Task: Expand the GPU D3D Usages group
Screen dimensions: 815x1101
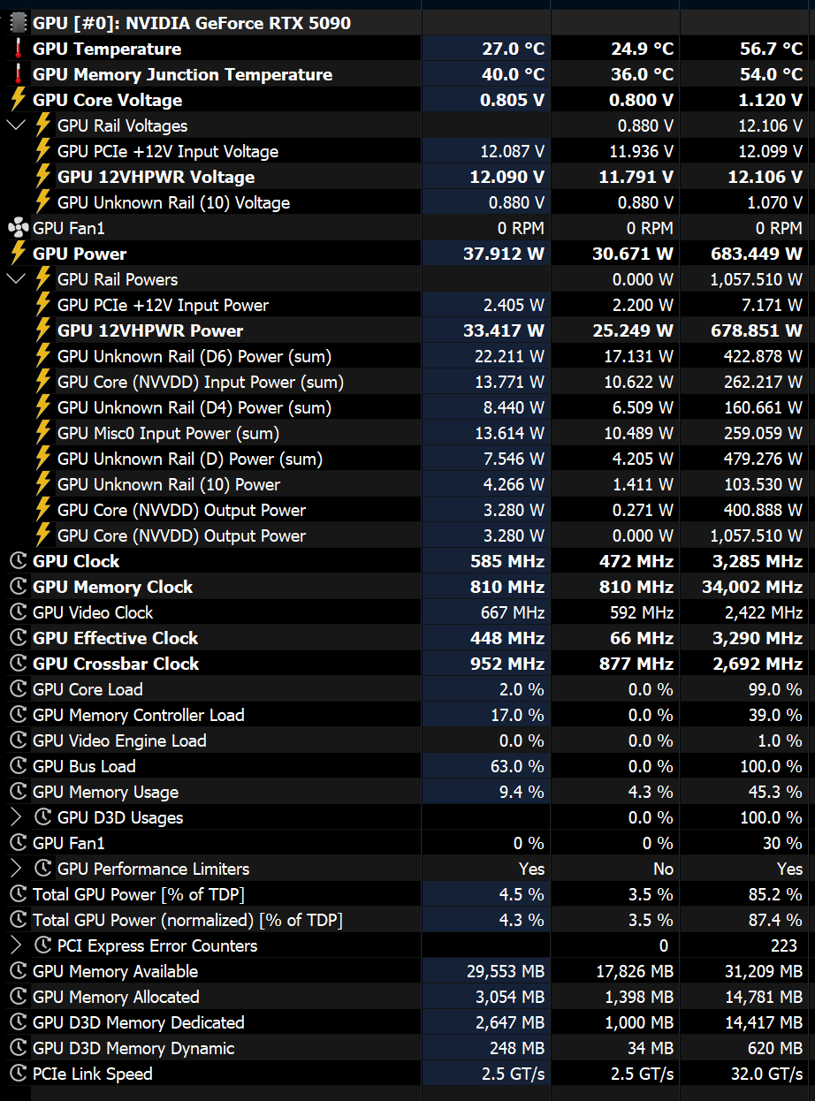Action: coord(16,817)
